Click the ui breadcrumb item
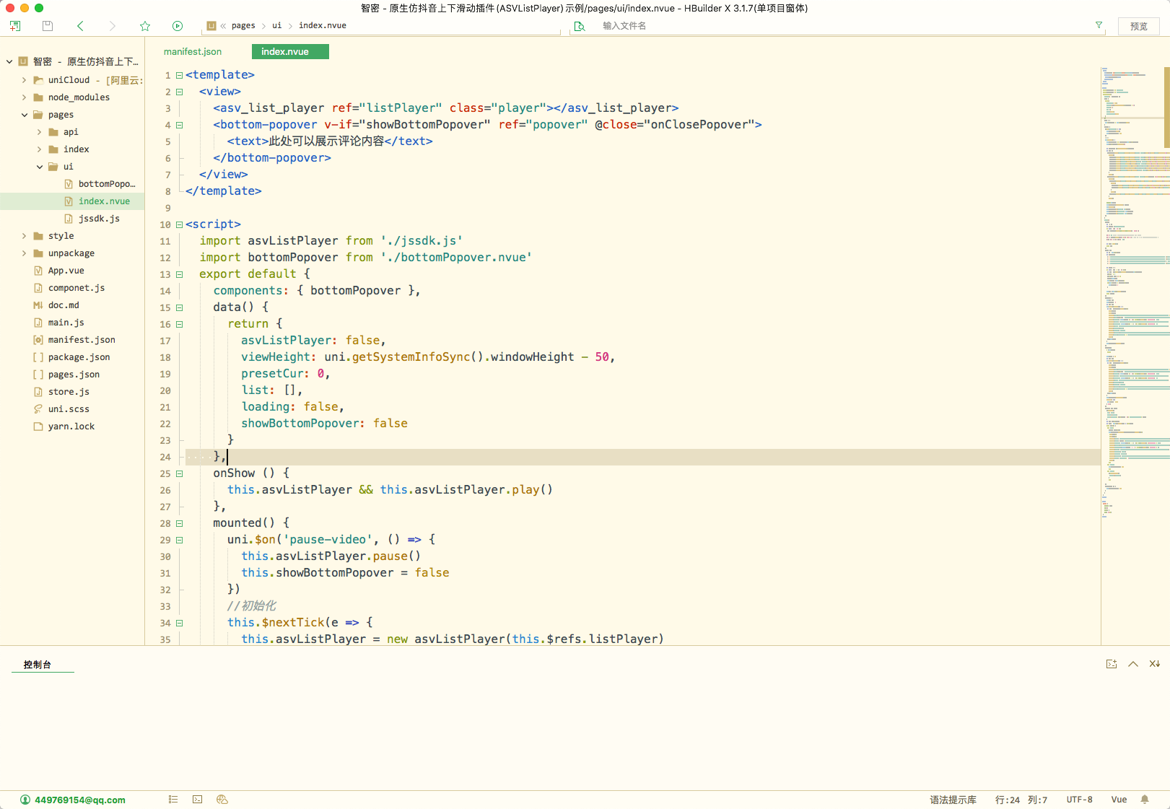The height and width of the screenshot is (809, 1170). pyautogui.click(x=276, y=26)
